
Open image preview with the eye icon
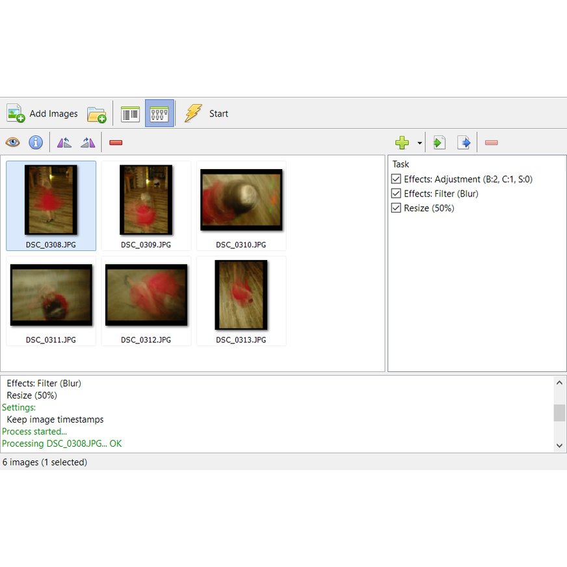click(x=12, y=142)
